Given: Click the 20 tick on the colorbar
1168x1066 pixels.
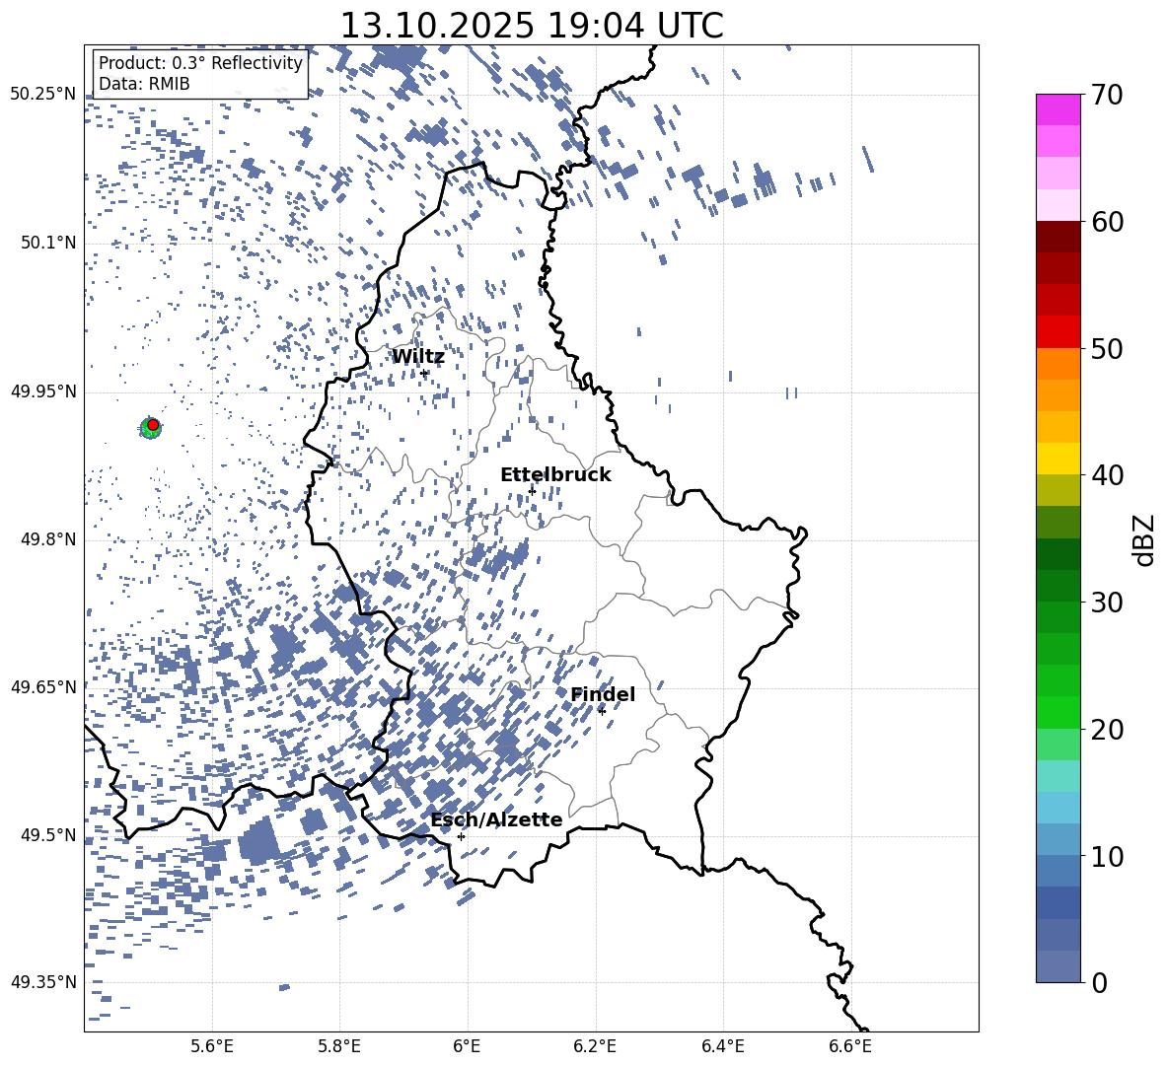Looking at the screenshot, I should click(x=1106, y=730).
